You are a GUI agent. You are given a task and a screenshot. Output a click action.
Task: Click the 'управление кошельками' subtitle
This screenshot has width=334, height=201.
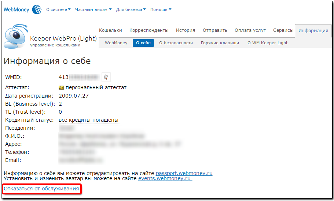(55, 45)
